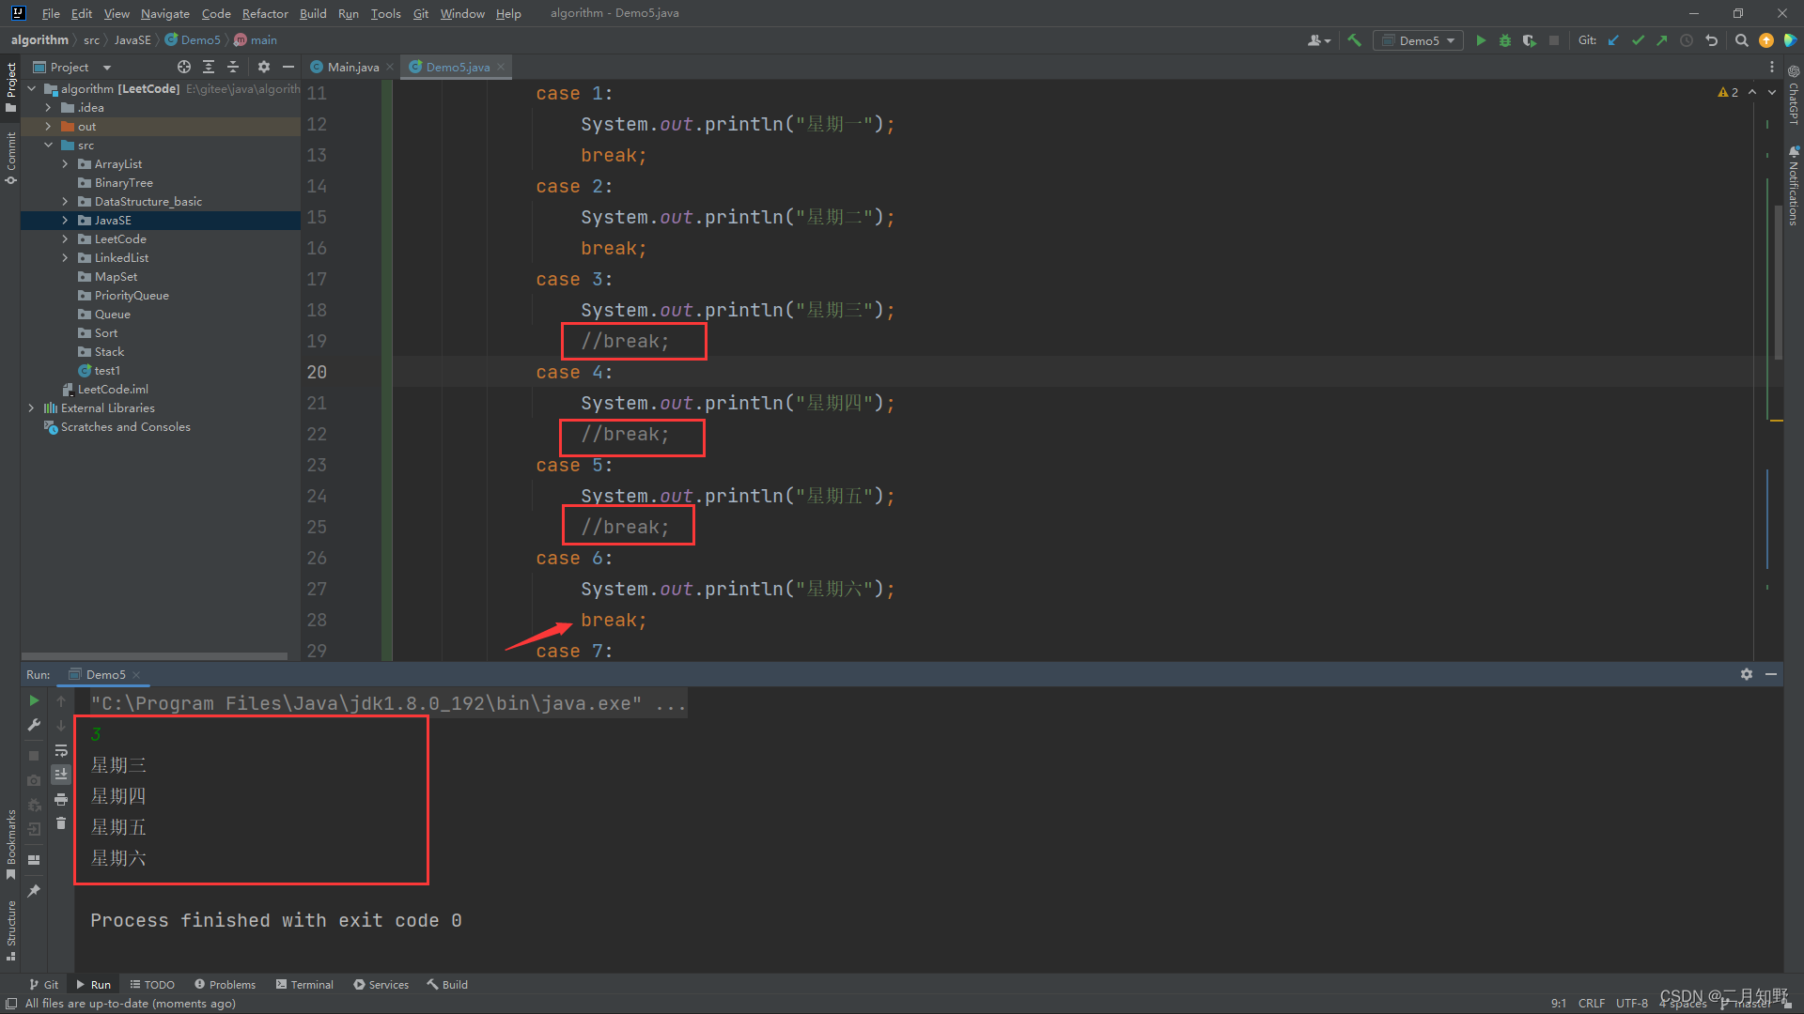Open the Terminal tool window

305,985
